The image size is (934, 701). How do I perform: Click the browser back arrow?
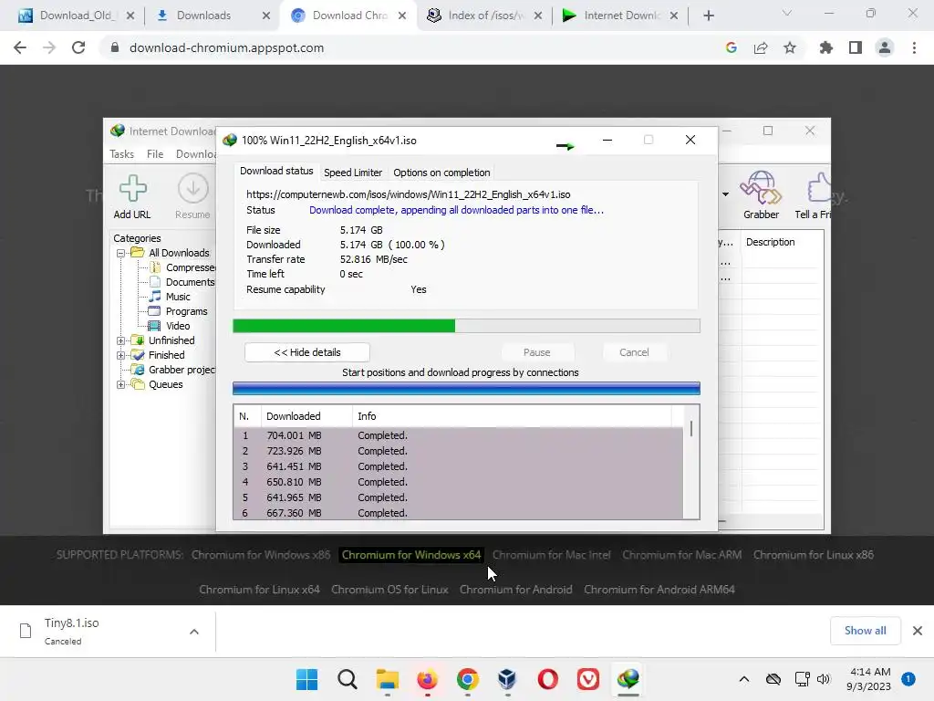[20, 47]
